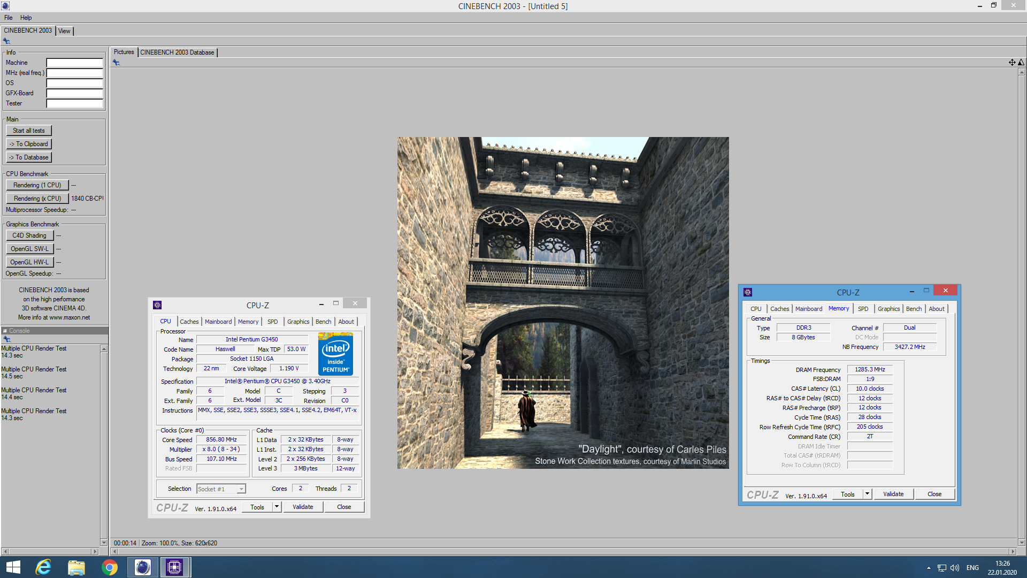Run Rendering (1 CPU) benchmark

[x=37, y=185]
